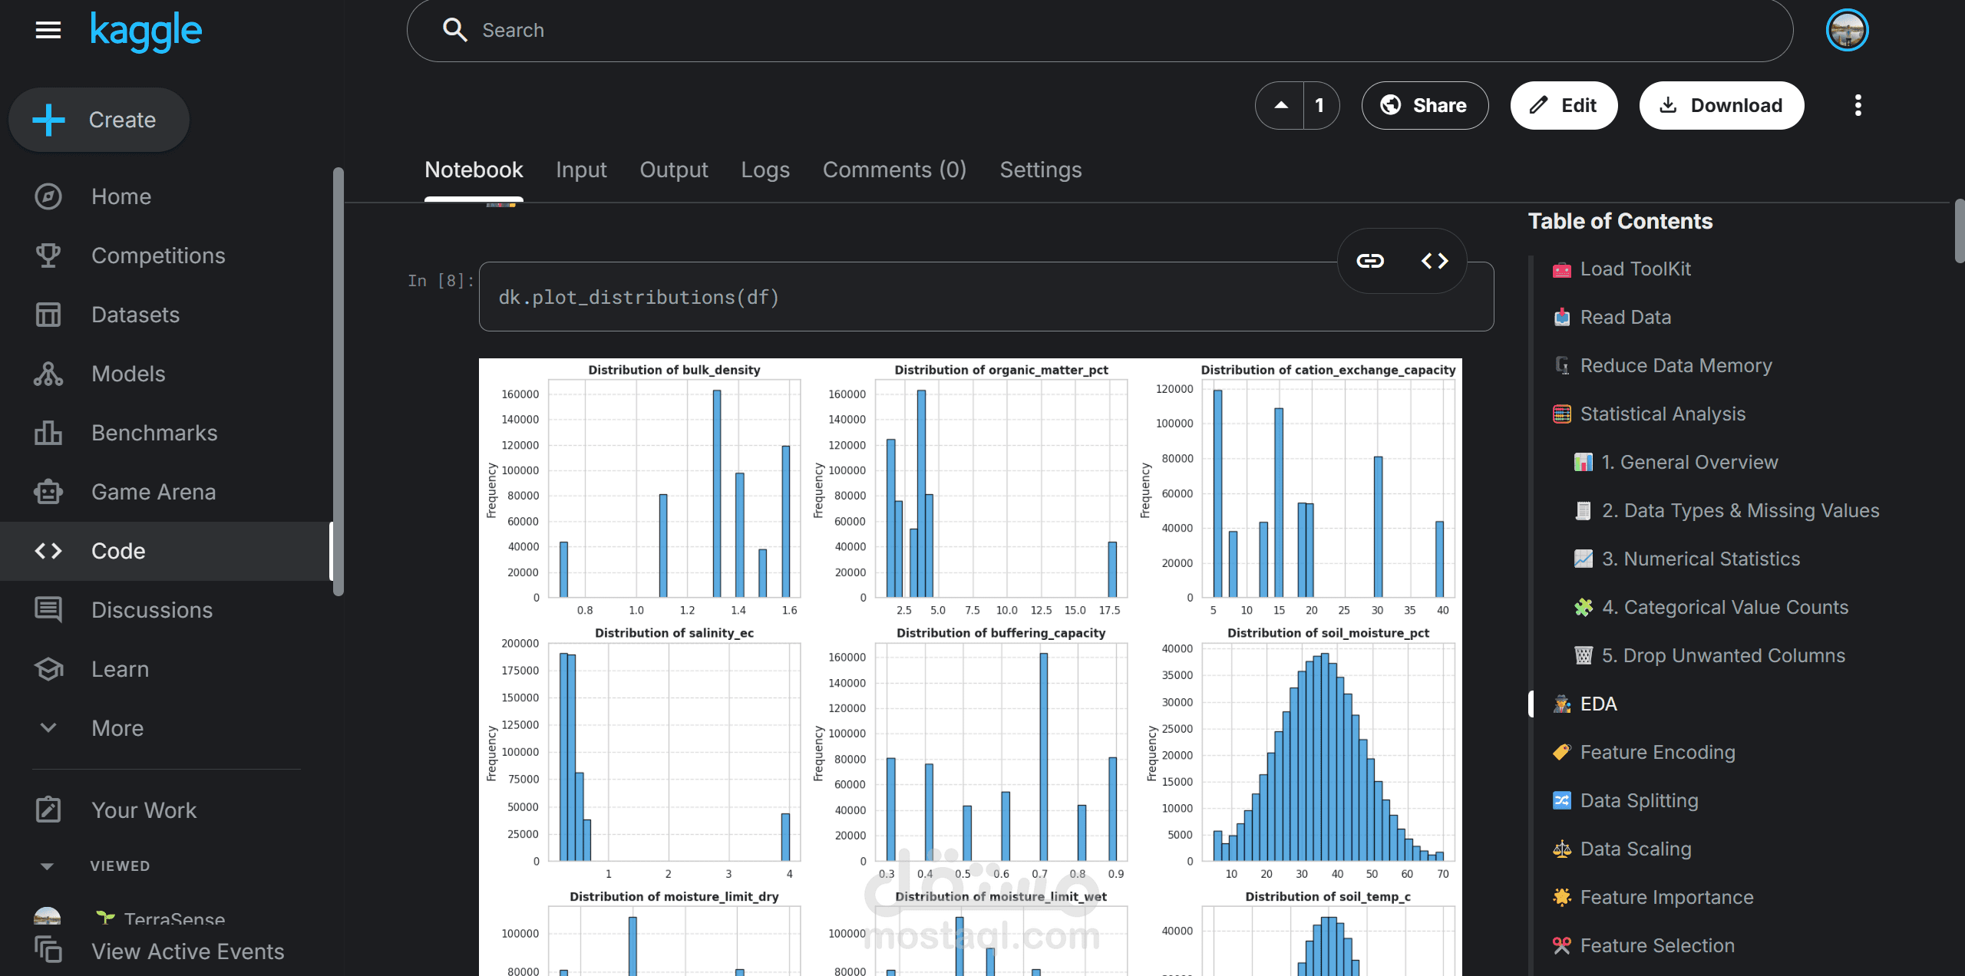Open the Models section in sidebar
This screenshot has width=1965, height=976.
coord(127,374)
